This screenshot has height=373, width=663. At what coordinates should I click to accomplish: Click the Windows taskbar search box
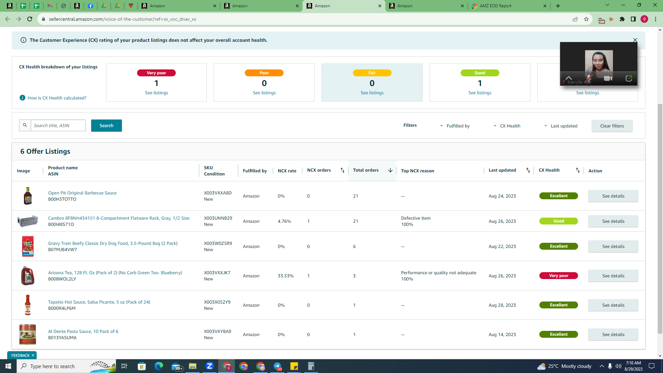pos(66,366)
